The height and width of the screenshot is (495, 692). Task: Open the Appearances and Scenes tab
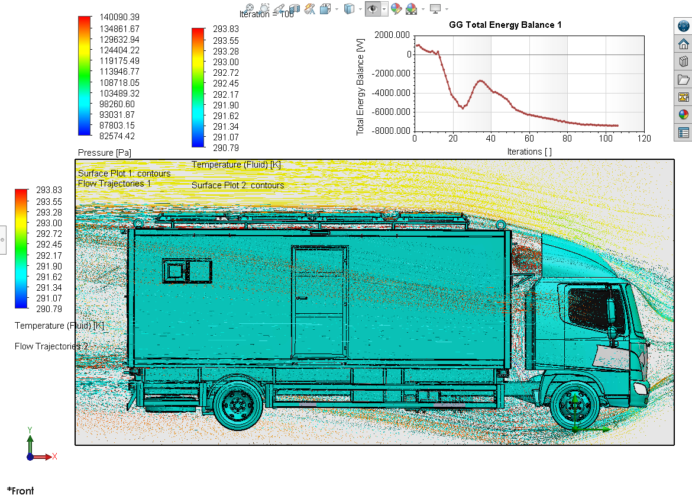684,115
